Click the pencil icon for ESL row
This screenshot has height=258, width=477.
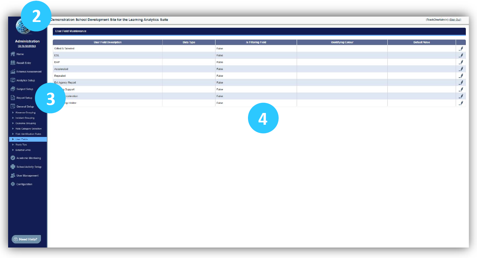click(461, 55)
